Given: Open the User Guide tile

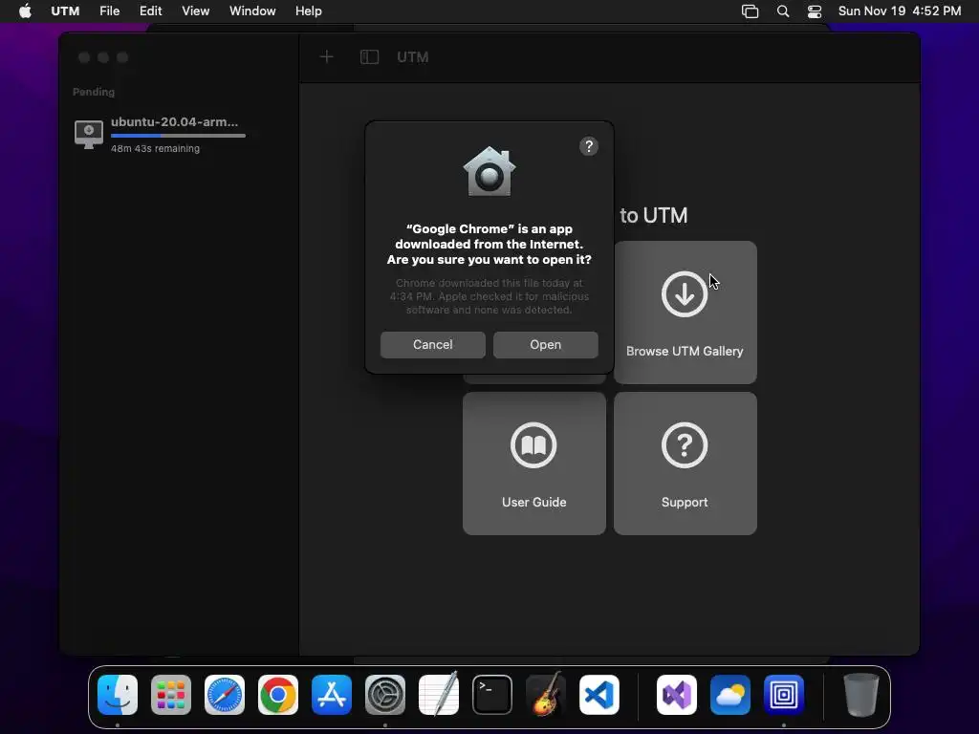Looking at the screenshot, I should tap(533, 464).
